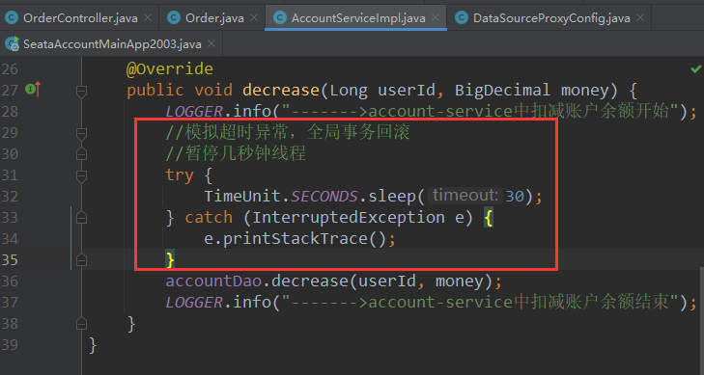Click class icon on OrderController.java tab

pyautogui.click(x=12, y=18)
